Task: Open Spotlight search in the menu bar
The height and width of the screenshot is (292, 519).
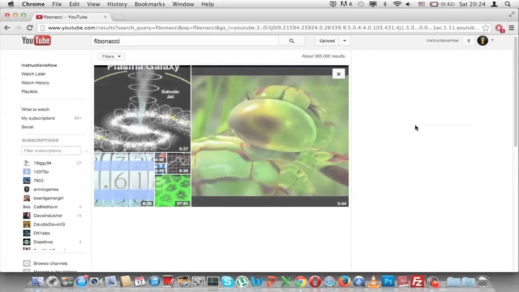Action: pos(508,4)
